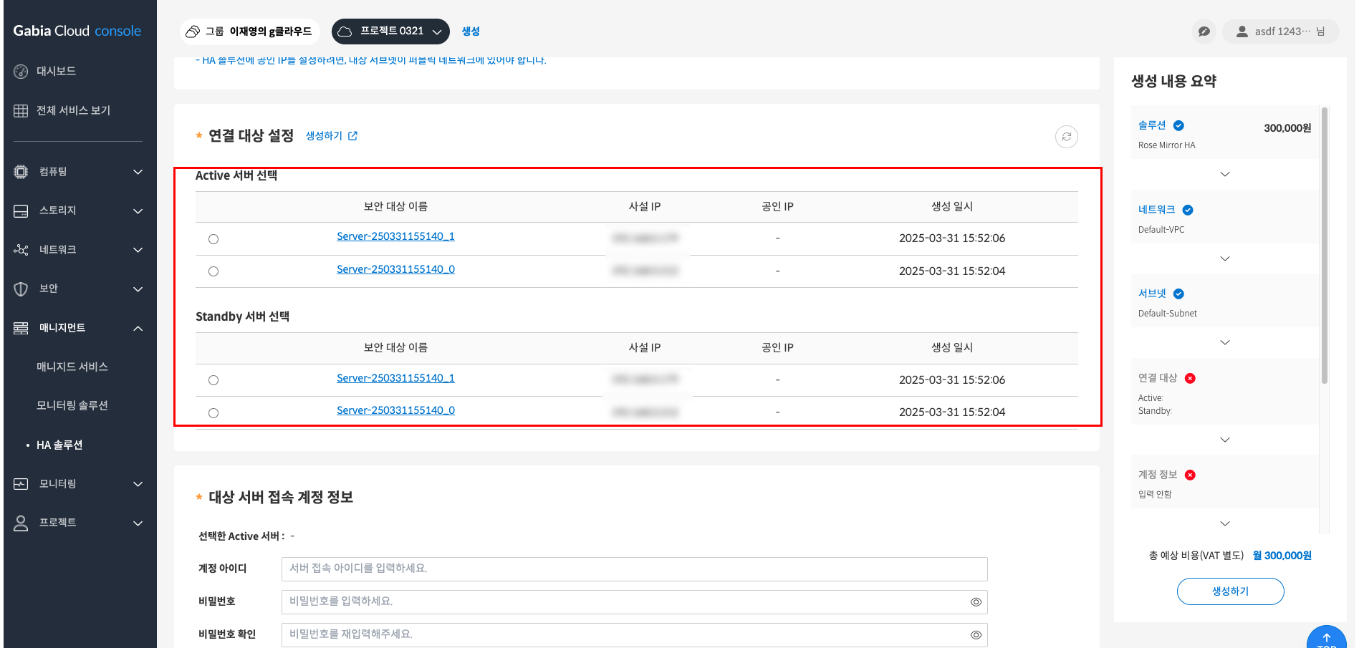Open Active Server-250331155140_0 link

click(x=395, y=269)
